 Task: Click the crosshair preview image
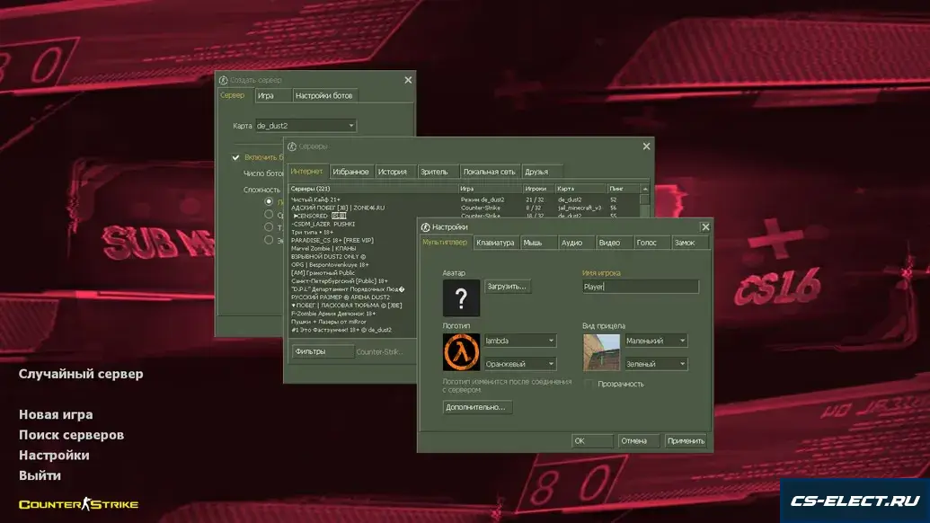point(601,351)
